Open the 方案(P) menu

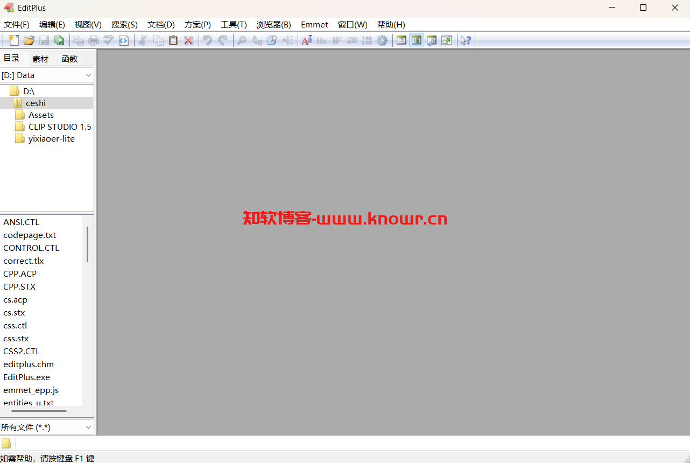(x=198, y=25)
